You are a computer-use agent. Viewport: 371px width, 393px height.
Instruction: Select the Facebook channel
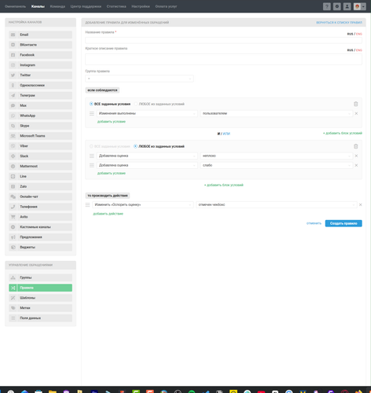click(40, 55)
